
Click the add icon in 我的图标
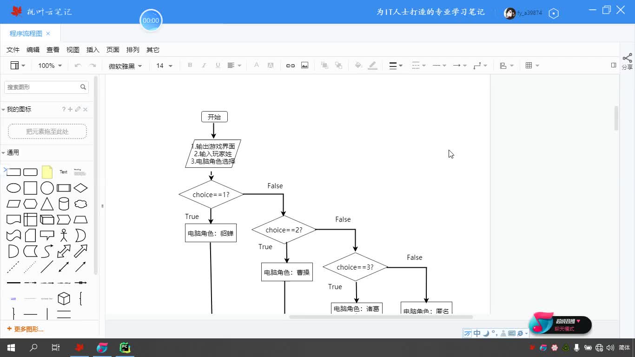click(70, 109)
